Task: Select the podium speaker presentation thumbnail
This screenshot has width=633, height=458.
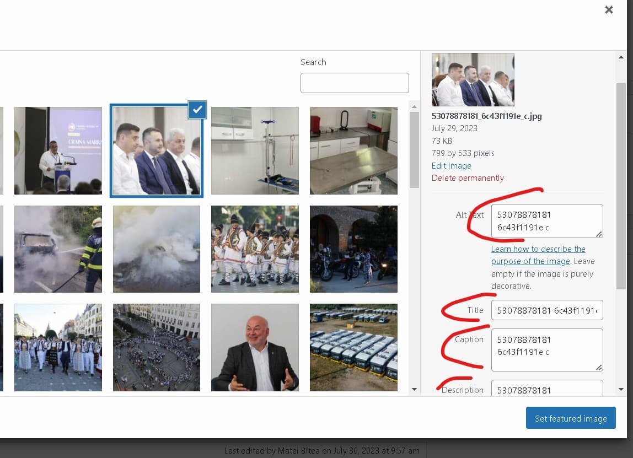Action: pos(58,150)
